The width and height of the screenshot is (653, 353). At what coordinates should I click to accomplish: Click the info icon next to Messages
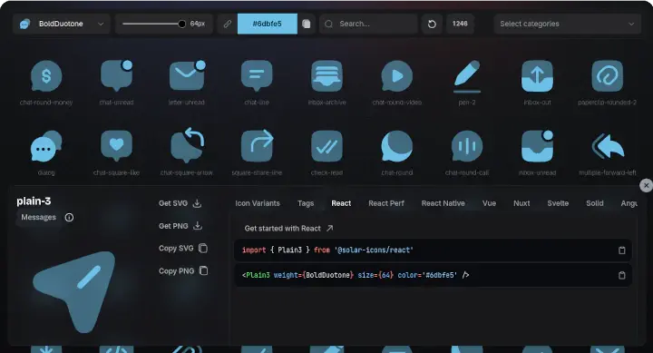(69, 217)
